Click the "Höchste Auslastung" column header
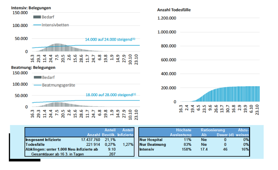This screenshot has width=278, height=170. (184, 133)
